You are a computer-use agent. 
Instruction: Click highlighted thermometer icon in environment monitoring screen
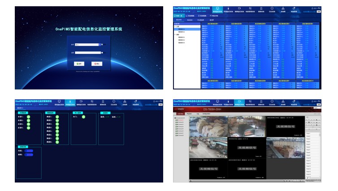click(70, 101)
